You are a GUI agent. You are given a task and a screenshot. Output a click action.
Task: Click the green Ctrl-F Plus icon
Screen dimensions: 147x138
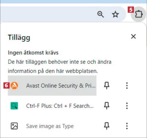(x=14, y=106)
